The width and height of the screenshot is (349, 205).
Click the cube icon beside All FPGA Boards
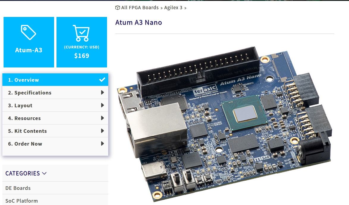click(x=117, y=7)
